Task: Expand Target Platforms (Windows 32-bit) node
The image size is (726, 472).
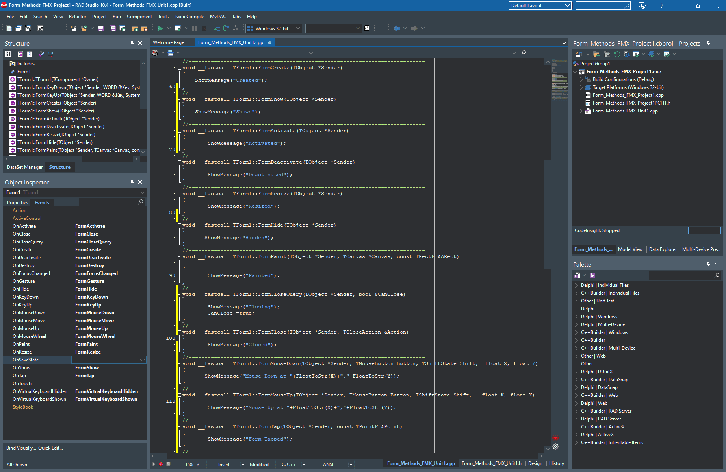Action: [x=581, y=87]
